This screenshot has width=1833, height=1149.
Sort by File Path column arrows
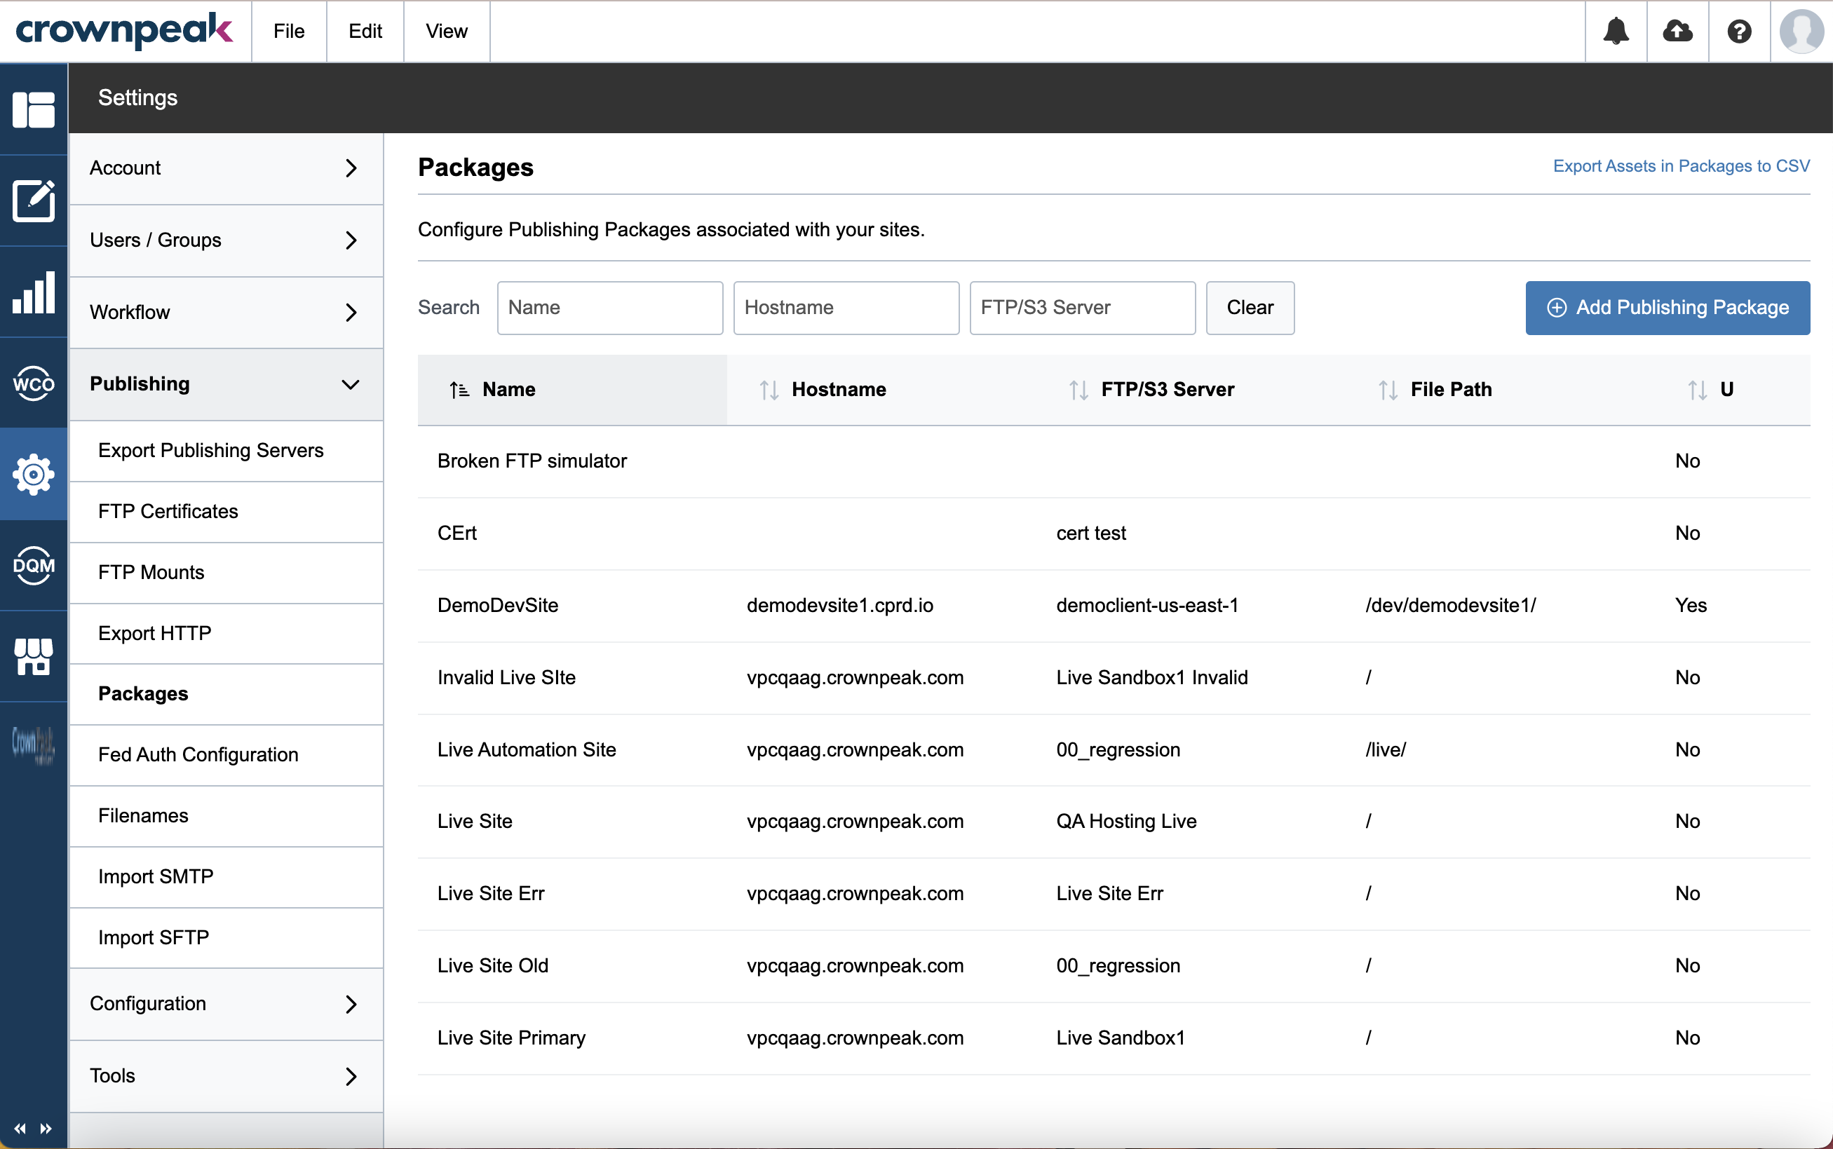click(x=1388, y=390)
